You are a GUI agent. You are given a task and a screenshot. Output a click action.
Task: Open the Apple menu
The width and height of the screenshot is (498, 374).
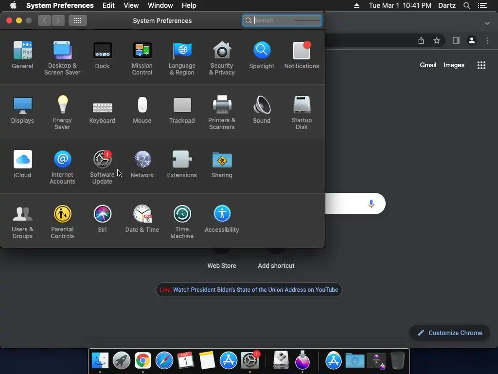click(13, 5)
